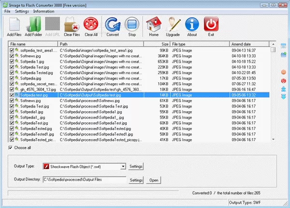Click the file icon beside gh_4576_3604_13.jpg
Screen dimensions: 290x208
(17, 89)
